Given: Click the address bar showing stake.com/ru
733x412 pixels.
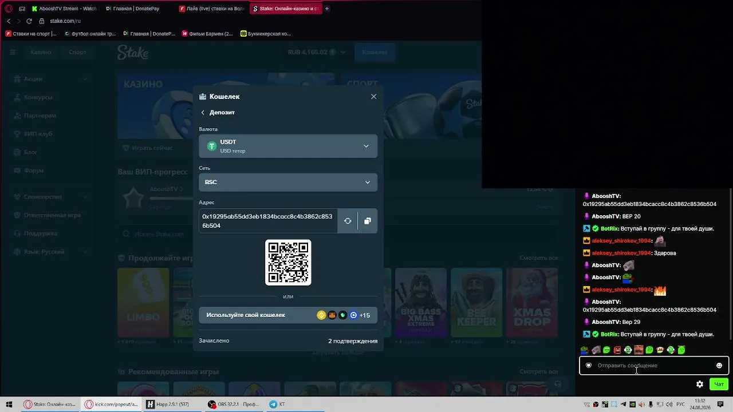Looking at the screenshot, I should click(65, 21).
